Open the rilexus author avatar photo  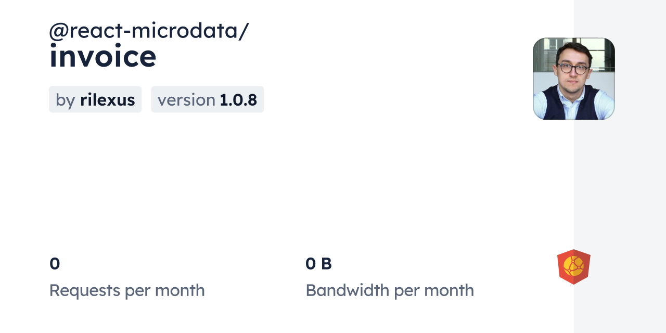pyautogui.click(x=573, y=79)
